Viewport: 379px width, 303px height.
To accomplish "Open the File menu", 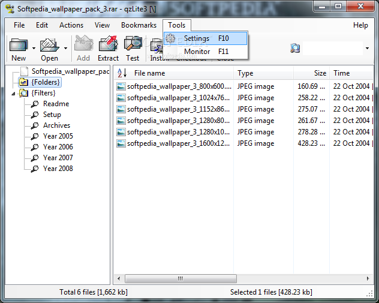I will (x=19, y=25).
